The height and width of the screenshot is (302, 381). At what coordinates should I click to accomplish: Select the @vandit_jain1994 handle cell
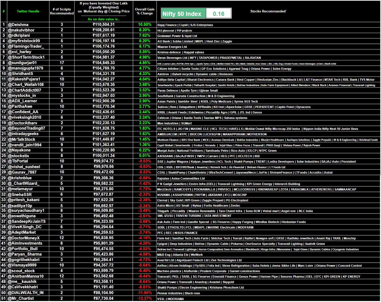pos(28,145)
